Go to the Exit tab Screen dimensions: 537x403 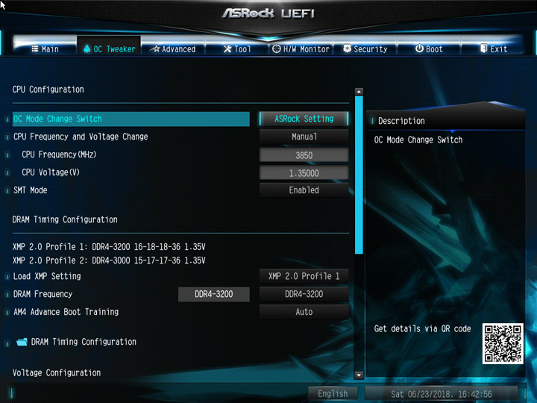tap(493, 49)
